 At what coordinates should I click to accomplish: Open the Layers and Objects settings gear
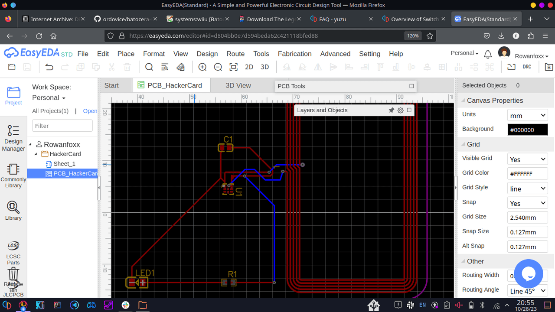[401, 110]
